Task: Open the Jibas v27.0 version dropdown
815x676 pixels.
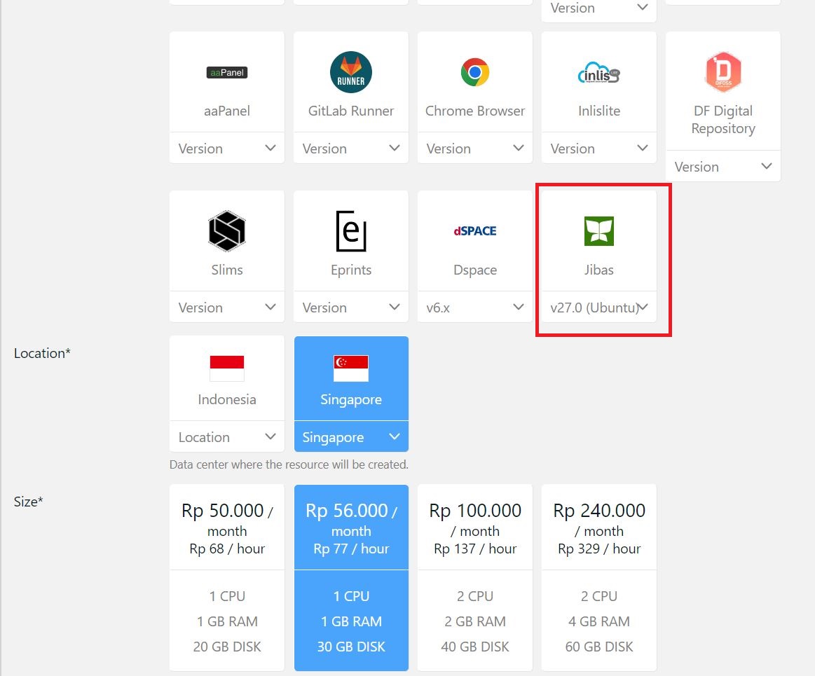Action: 598,308
